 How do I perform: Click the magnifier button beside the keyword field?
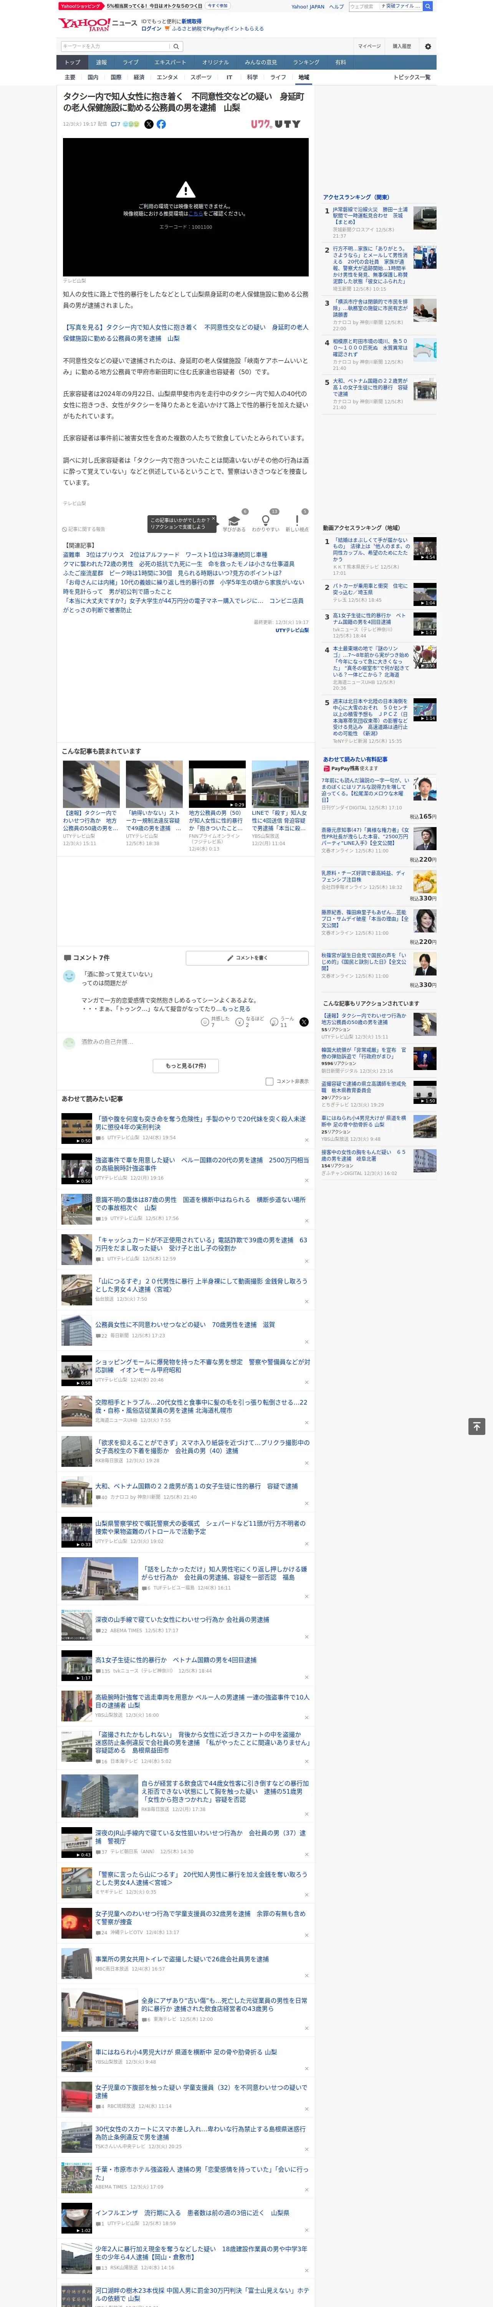point(176,46)
